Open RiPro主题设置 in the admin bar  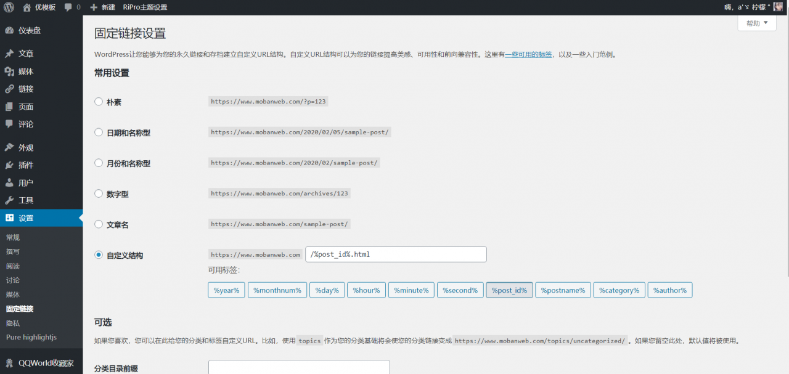[x=145, y=7]
